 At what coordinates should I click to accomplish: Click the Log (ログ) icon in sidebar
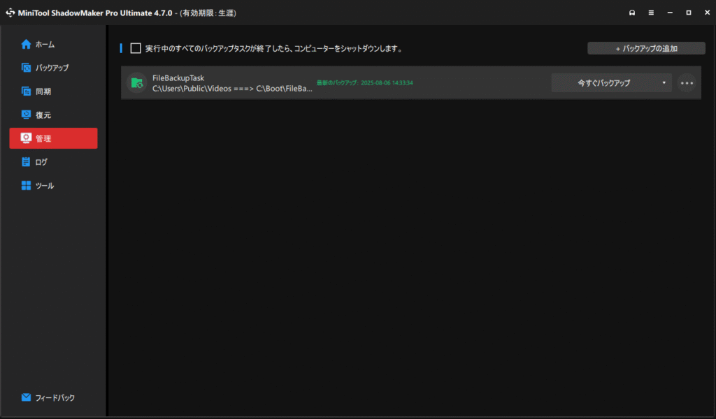pos(26,162)
